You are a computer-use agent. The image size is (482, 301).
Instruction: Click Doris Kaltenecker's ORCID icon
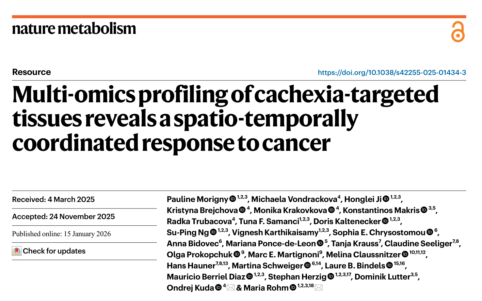[x=385, y=221]
